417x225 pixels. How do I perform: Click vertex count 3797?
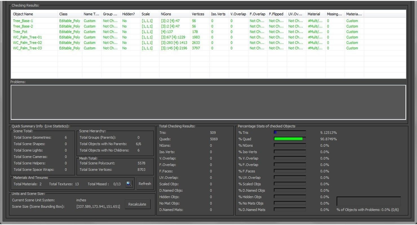tap(196, 48)
